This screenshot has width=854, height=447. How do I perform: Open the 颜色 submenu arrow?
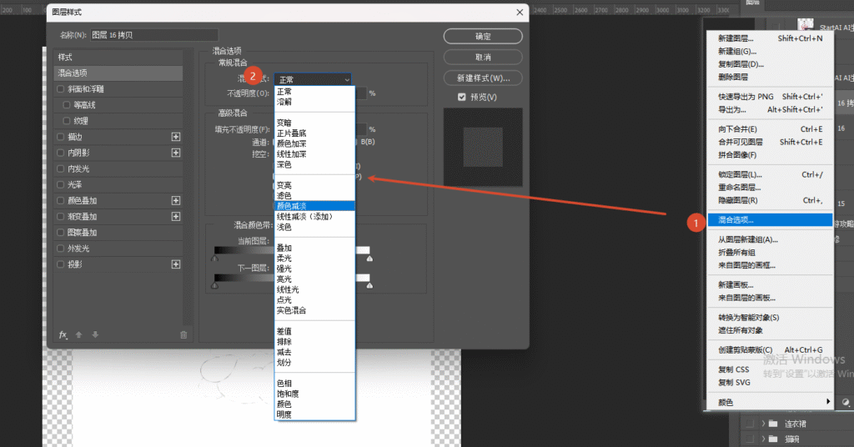(828, 403)
